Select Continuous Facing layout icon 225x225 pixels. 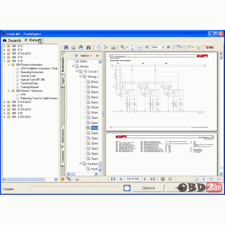(211, 179)
